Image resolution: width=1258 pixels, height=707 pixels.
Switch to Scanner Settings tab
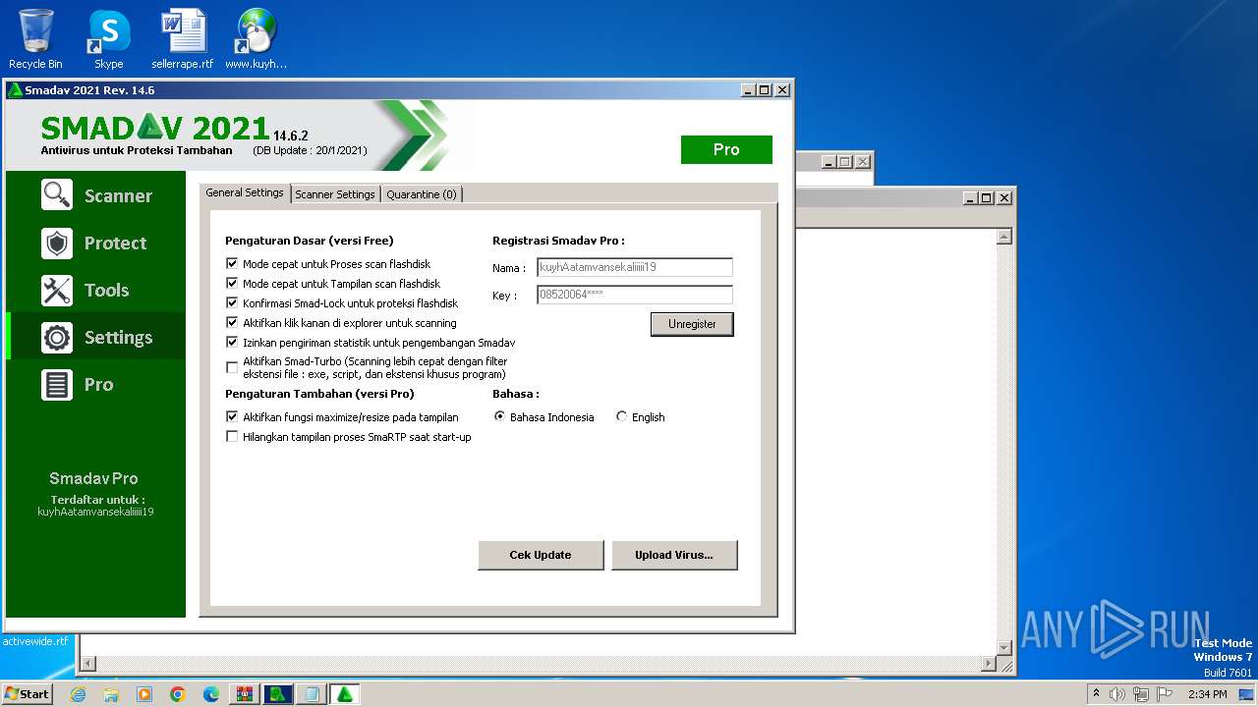[x=335, y=194]
